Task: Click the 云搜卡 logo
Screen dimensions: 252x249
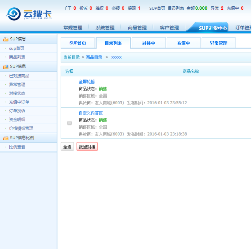Action: pyautogui.click(x=29, y=14)
